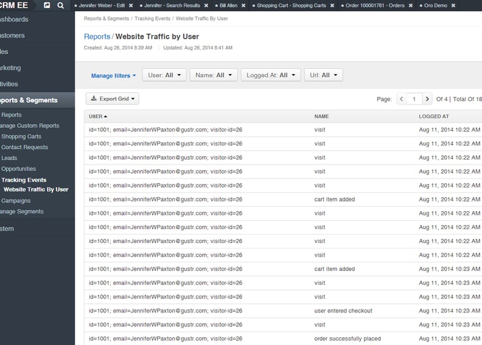The height and width of the screenshot is (345, 482).
Task: Click the Reports link in the page title
Action: point(97,37)
